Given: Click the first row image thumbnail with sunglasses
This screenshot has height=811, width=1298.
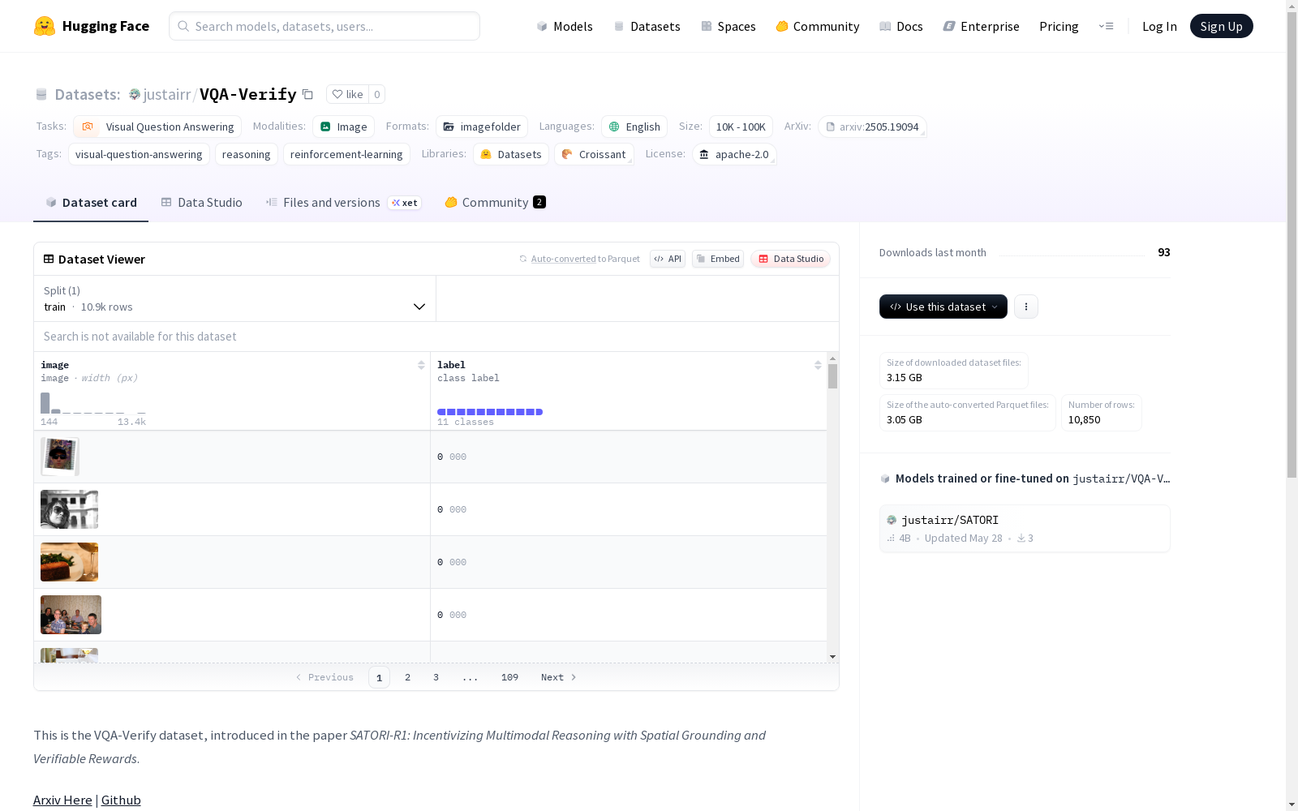Looking at the screenshot, I should [x=60, y=457].
